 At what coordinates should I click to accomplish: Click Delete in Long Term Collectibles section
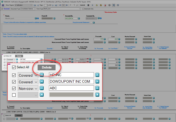[x=18, y=115]
